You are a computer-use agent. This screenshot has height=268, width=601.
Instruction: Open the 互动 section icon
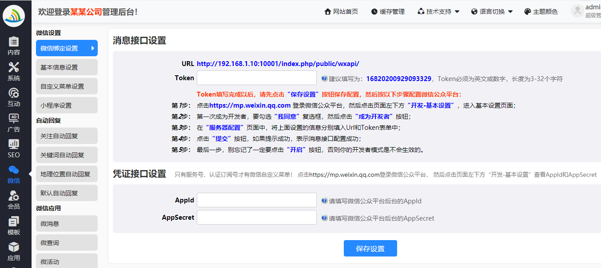tap(14, 93)
